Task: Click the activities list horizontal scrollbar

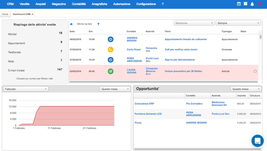Action: pos(159,82)
